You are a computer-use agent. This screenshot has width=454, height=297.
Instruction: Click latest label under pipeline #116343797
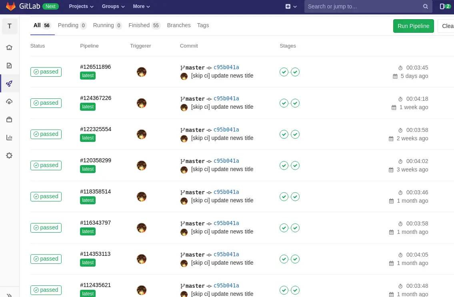pyautogui.click(x=88, y=231)
